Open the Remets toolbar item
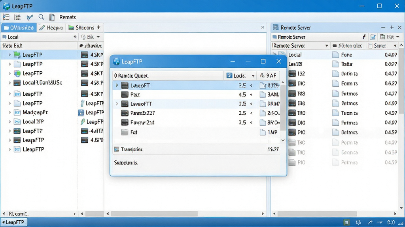This screenshot has height=227, width=405. pyautogui.click(x=68, y=17)
